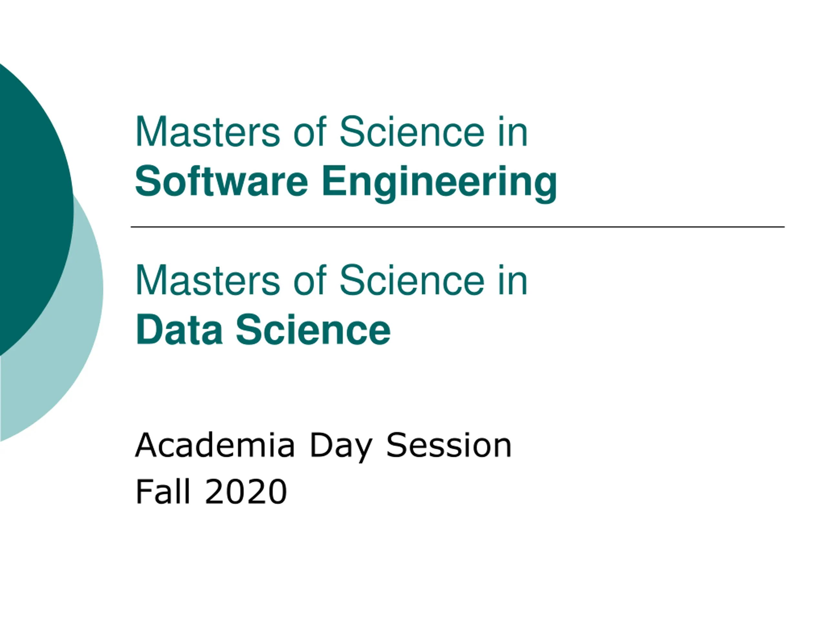The image size is (826, 619).
Task: Select the Masters of Science line above Data Science
Action: click(x=332, y=280)
